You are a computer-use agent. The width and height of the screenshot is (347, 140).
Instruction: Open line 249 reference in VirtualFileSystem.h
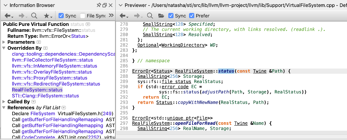pyautogui.click(x=108, y=114)
